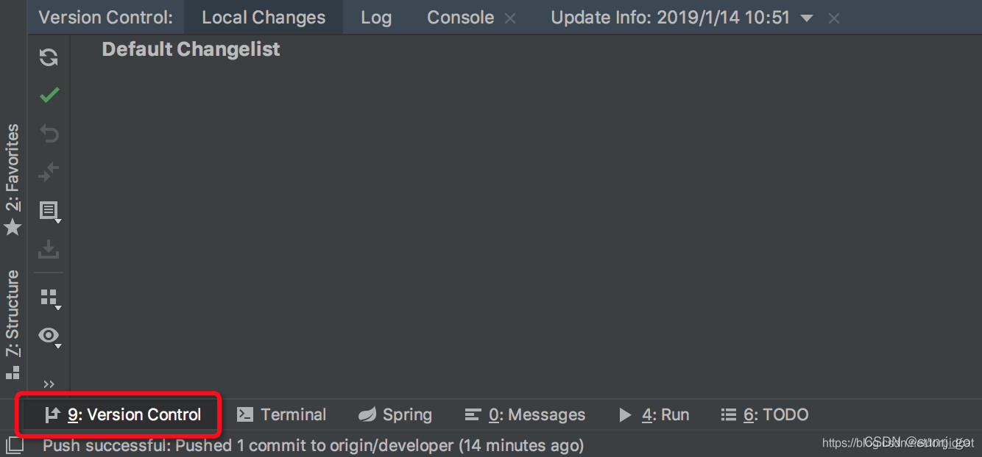982x457 pixels.
Task: Open the Terminal tool window
Action: point(282,414)
